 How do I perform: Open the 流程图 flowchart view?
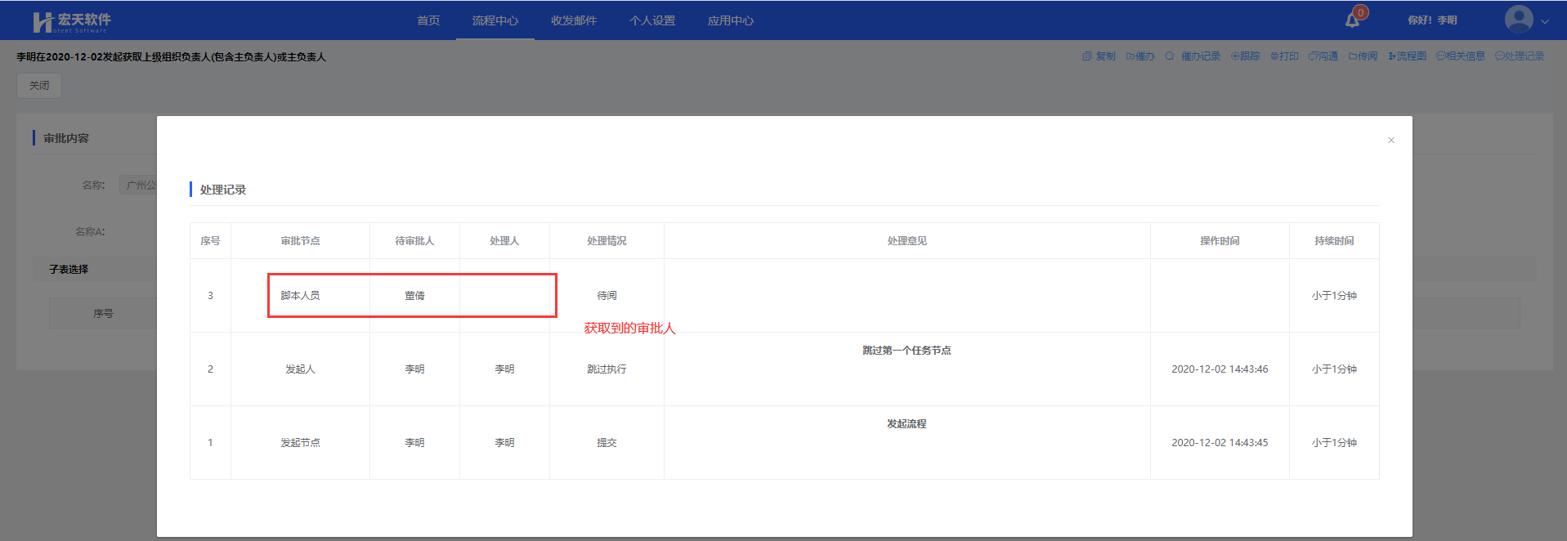coord(1407,56)
